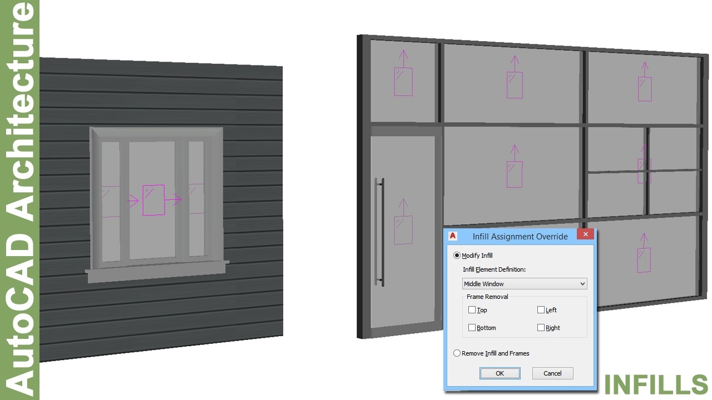Enable Bottom frame removal checkbox
Screen dimensions: 712x400
click(472, 328)
